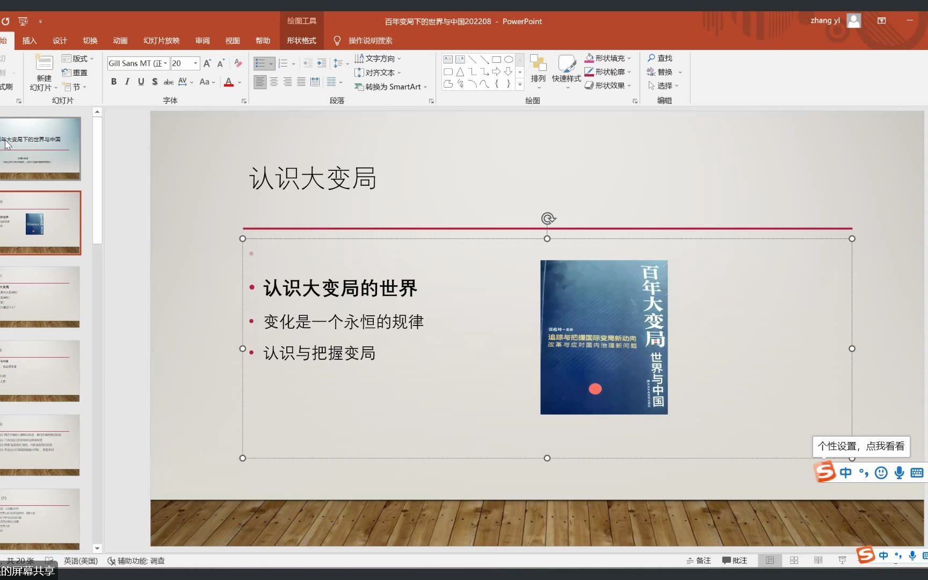This screenshot has width=928, height=580.
Task: Switch to the Animations (动画) tab
Action: 120,41
